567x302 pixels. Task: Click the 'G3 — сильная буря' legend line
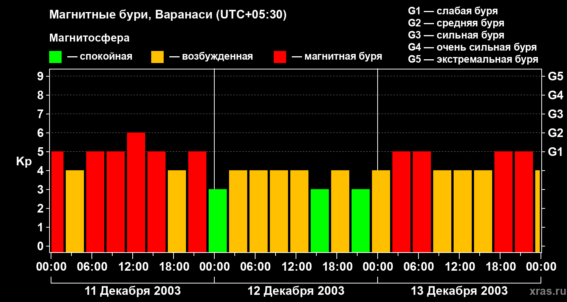pos(456,35)
